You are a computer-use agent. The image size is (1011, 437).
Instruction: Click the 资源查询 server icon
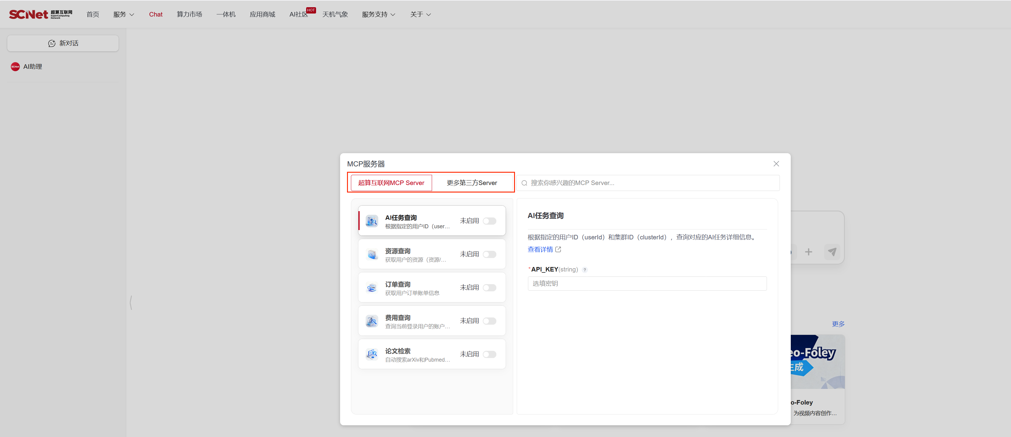click(x=371, y=254)
